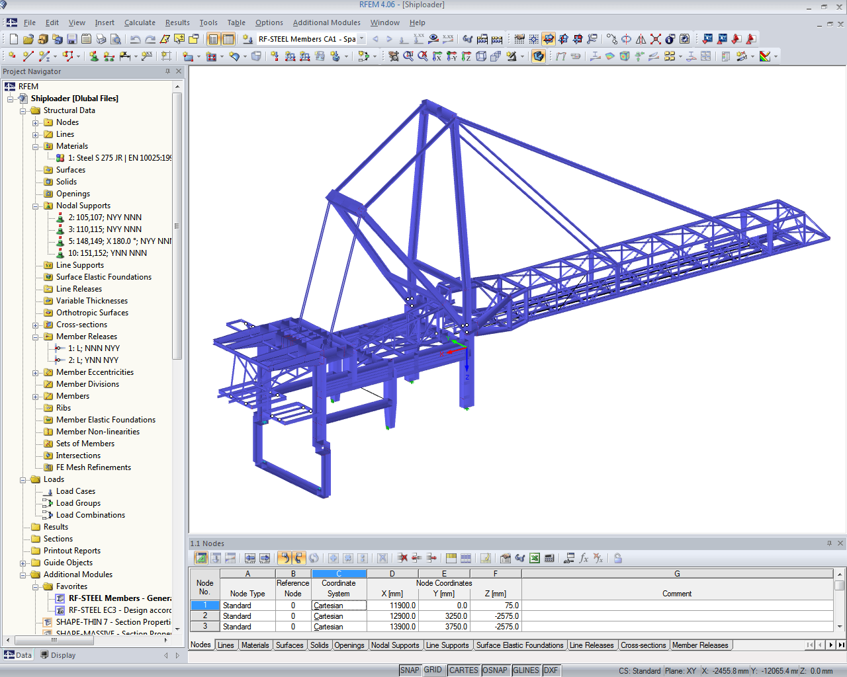Switch to the Lines table tab
This screenshot has width=847, height=677.
point(226,645)
